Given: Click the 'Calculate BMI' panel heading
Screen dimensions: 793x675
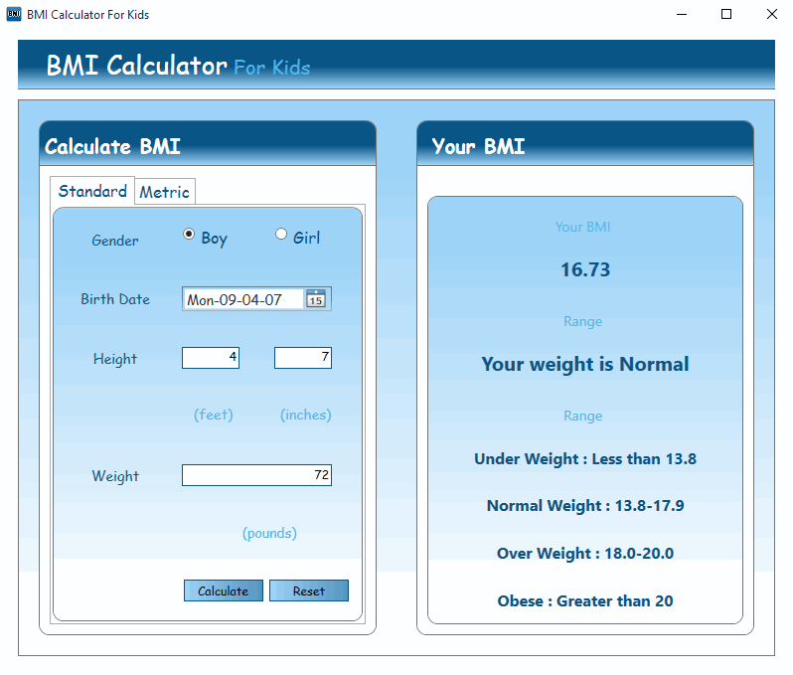Looking at the screenshot, I should [112, 147].
